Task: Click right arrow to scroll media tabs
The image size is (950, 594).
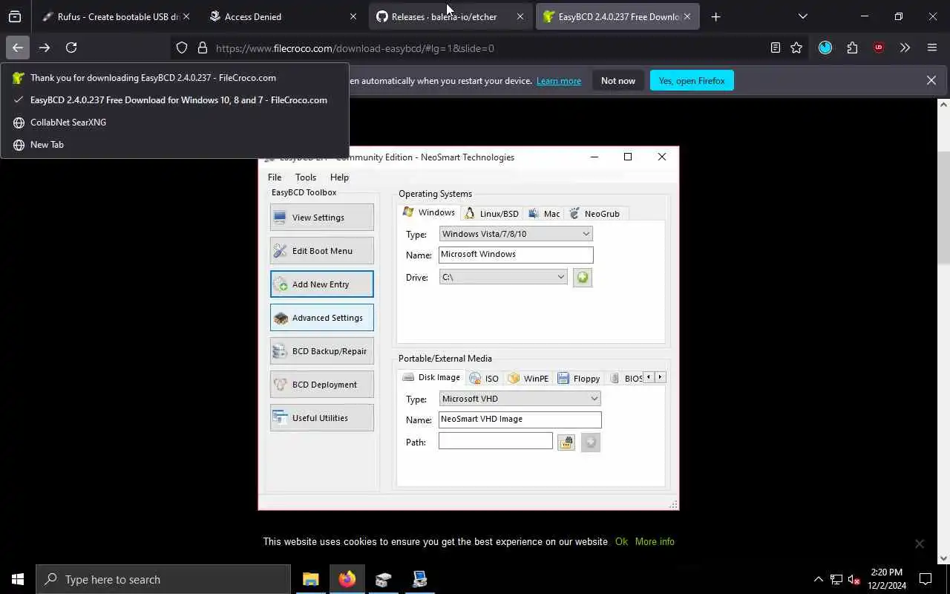Action: click(660, 377)
